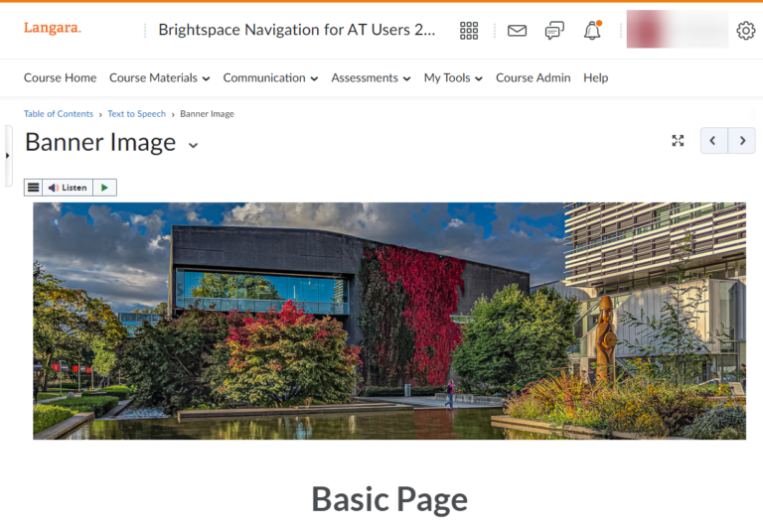Click the course title Brightspace Navigation for AT Users
Image resolution: width=763 pixels, height=521 pixels.
297,30
